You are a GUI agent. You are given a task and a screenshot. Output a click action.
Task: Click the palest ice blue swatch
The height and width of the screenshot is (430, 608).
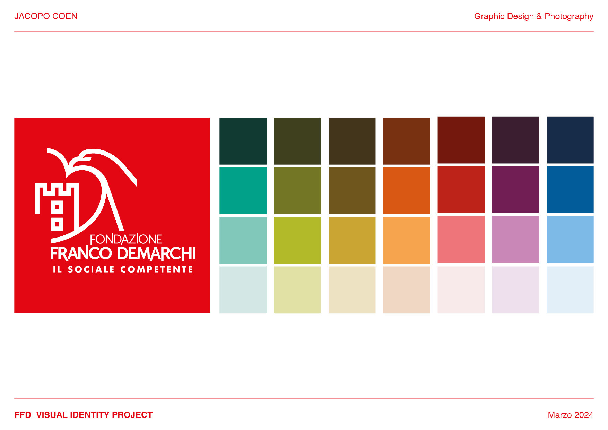[x=570, y=290]
